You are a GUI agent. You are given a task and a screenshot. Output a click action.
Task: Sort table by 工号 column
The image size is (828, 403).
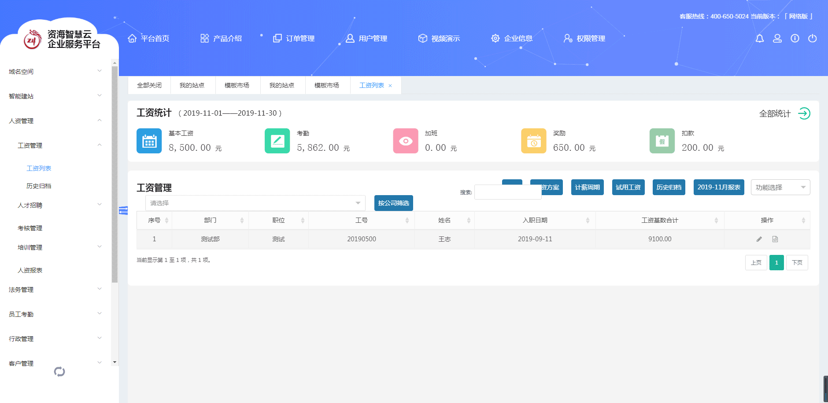[x=361, y=220]
